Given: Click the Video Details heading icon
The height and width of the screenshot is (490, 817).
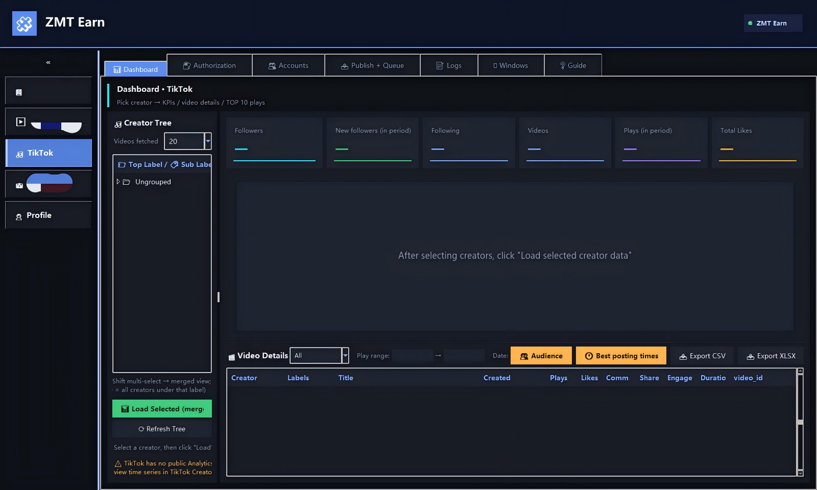Looking at the screenshot, I should point(231,357).
